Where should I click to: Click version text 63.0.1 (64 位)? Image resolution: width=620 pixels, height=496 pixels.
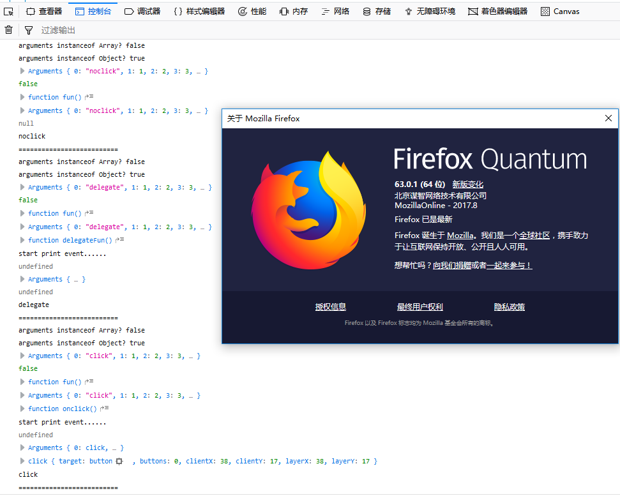point(420,184)
